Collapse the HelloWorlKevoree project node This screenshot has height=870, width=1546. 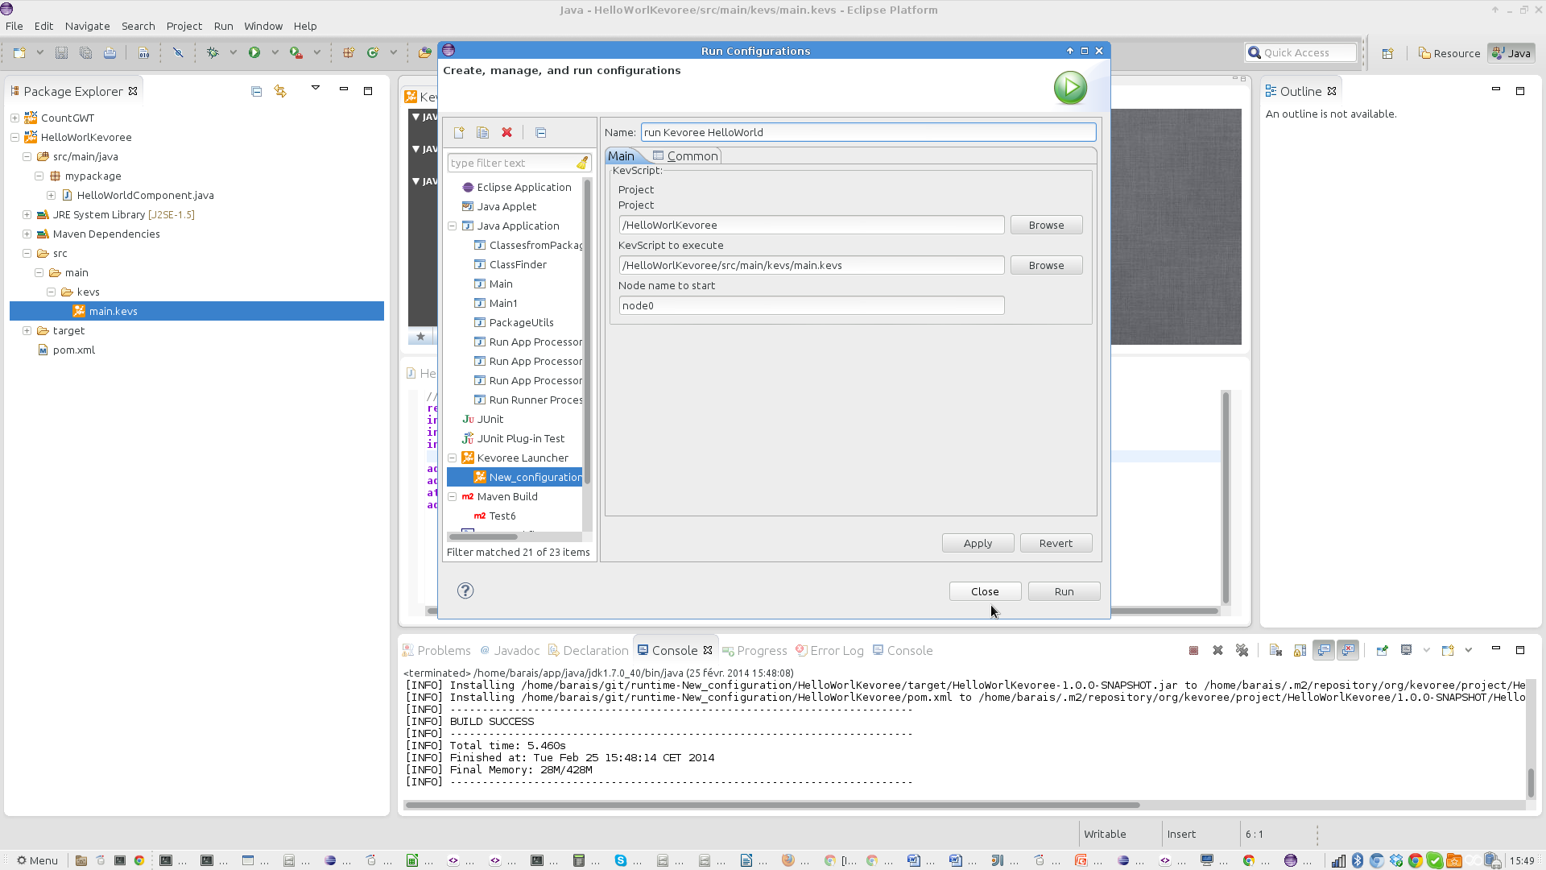14,138
